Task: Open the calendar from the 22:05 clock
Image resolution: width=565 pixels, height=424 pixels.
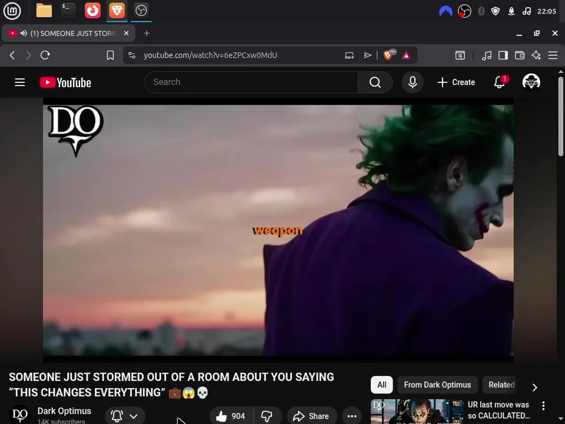Action: coord(547,11)
